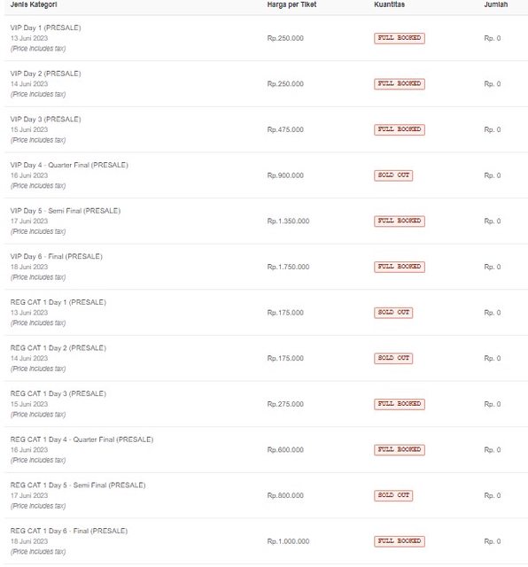The image size is (528, 567).
Task: Click FULL BOOKED badge for VIP Day 6 Final
Action: [x=400, y=267]
